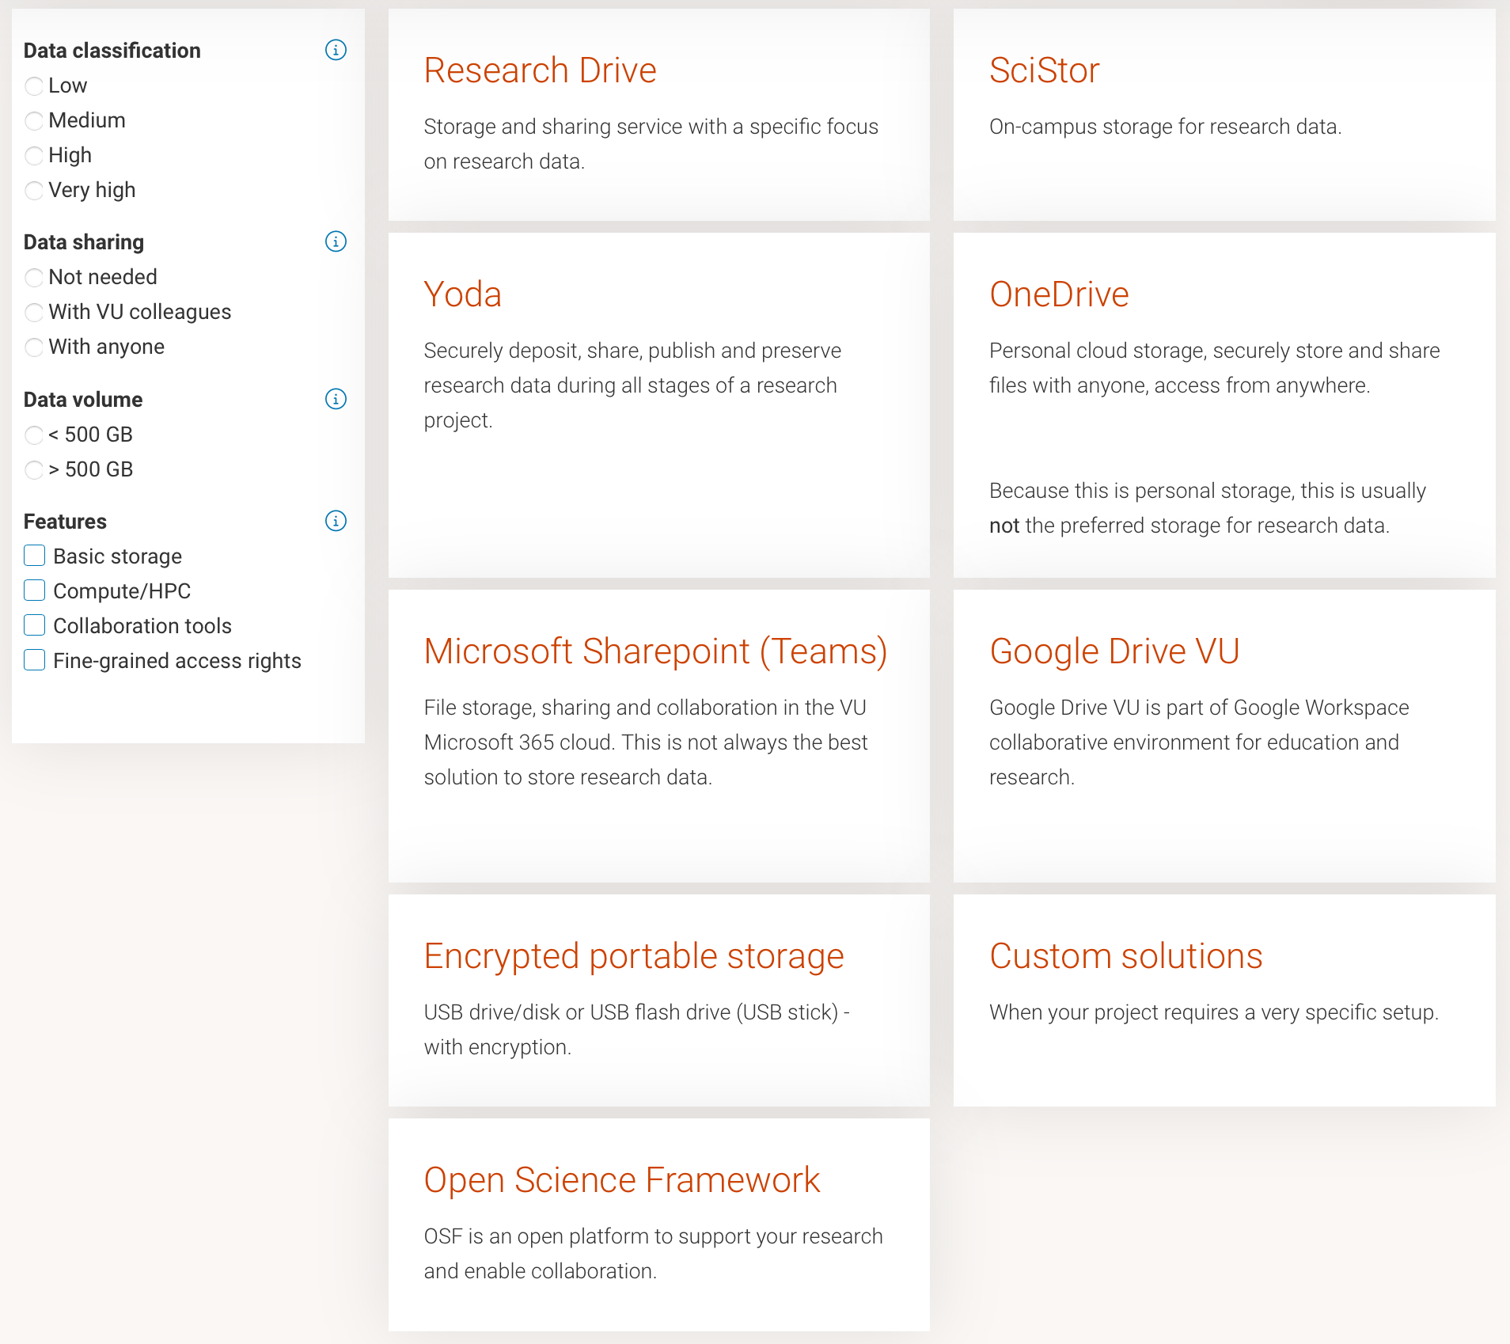
Task: Click 'not the preferred storage' note in OneDrive
Action: pos(1207,508)
